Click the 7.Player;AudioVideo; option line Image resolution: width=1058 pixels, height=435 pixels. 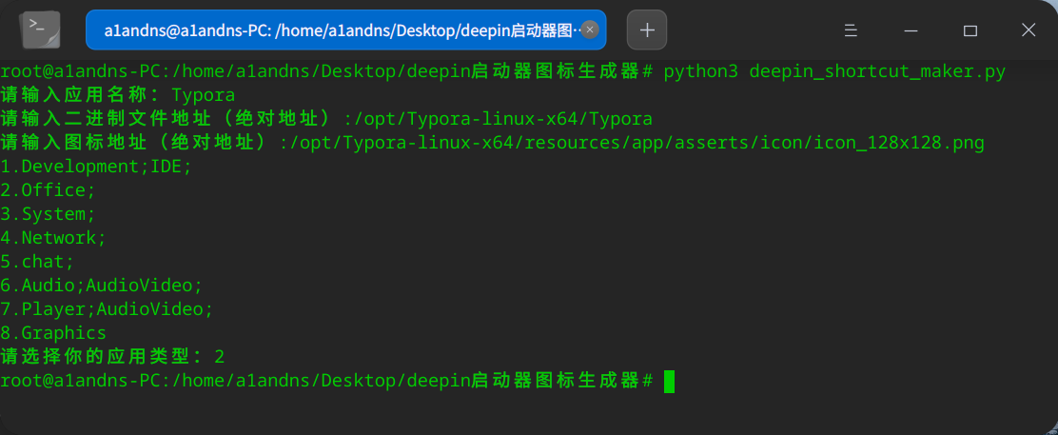[x=107, y=309]
